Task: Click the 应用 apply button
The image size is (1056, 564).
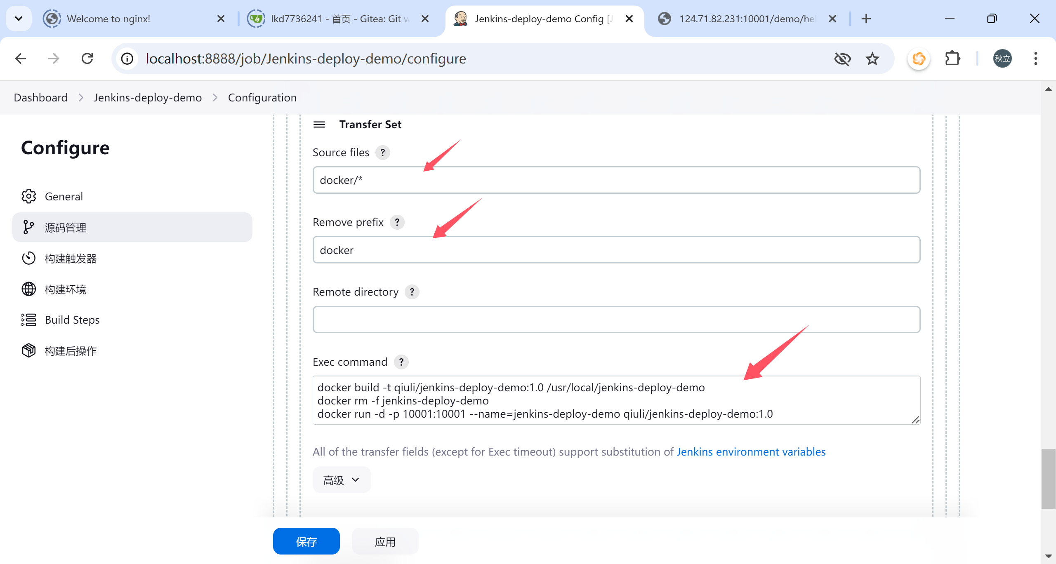Action: (385, 541)
